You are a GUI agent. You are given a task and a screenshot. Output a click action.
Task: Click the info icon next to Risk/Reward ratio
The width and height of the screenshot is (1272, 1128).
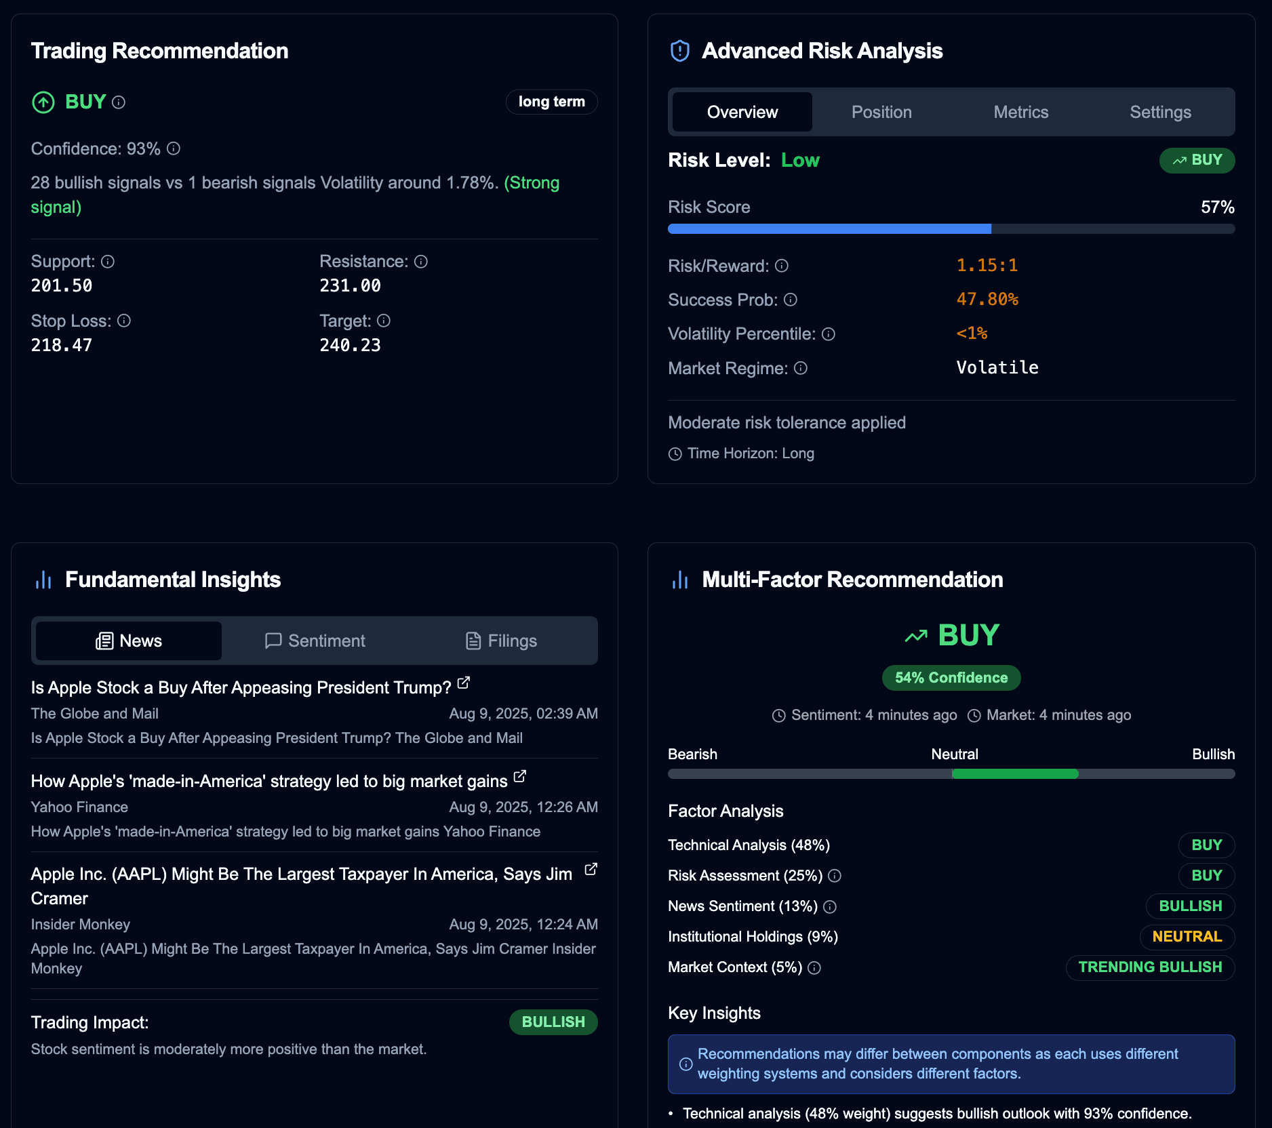pos(781,266)
